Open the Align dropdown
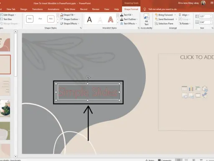This screenshot has width=214, height=161. coord(184,15)
